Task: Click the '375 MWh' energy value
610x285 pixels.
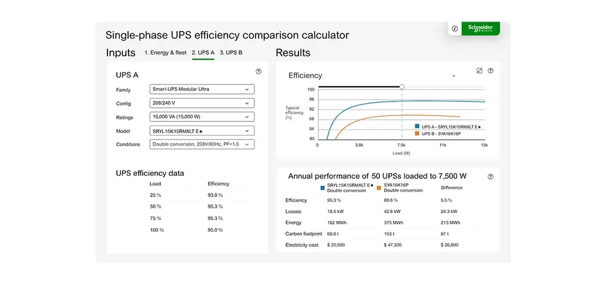Action: pos(393,223)
